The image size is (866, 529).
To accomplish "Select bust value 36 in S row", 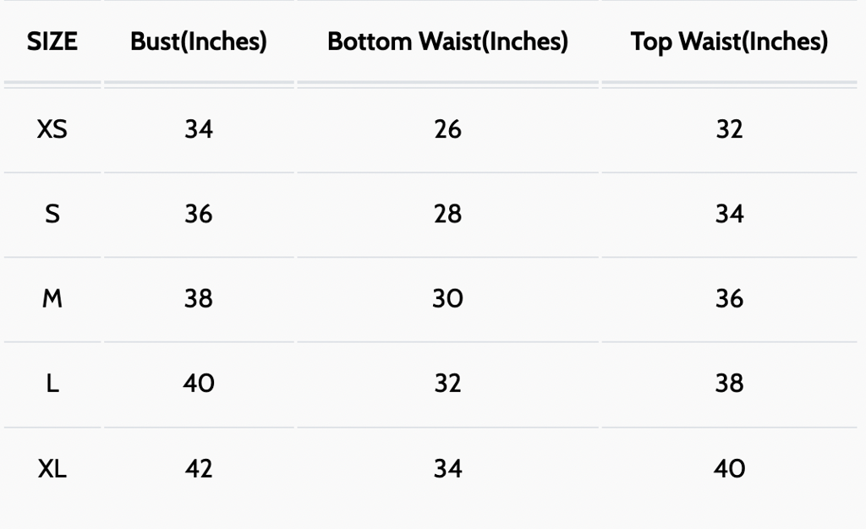I will [x=199, y=214].
